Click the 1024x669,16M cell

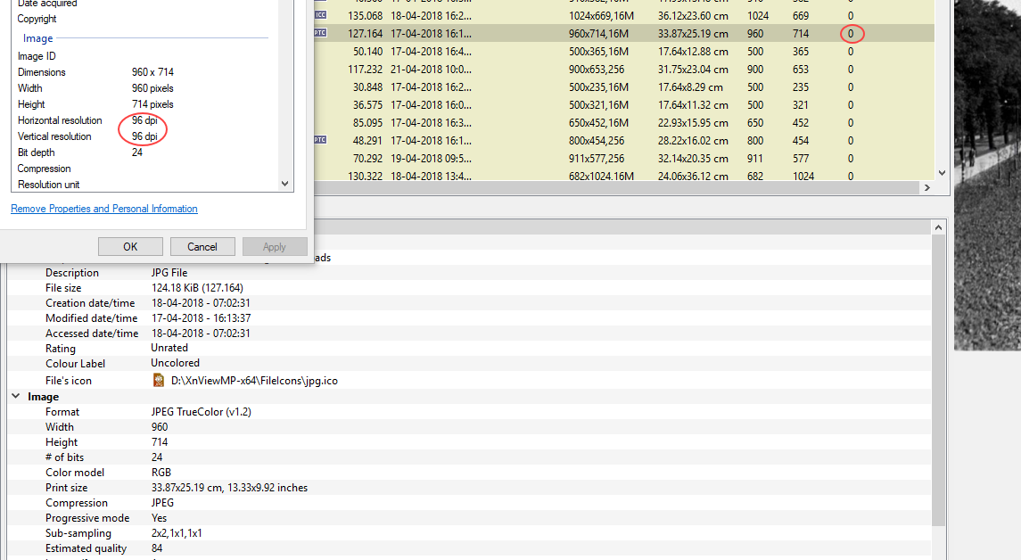tap(601, 16)
